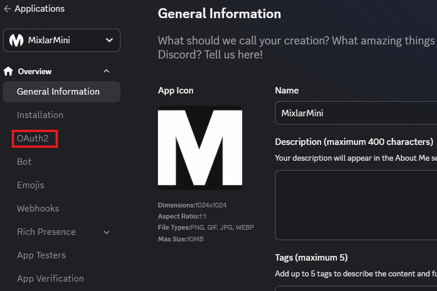Click the Overview section label

(x=35, y=71)
